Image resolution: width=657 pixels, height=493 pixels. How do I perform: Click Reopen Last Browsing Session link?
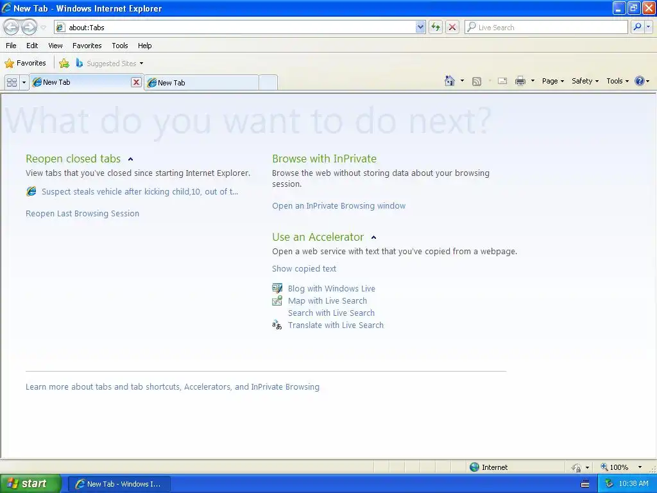(83, 213)
